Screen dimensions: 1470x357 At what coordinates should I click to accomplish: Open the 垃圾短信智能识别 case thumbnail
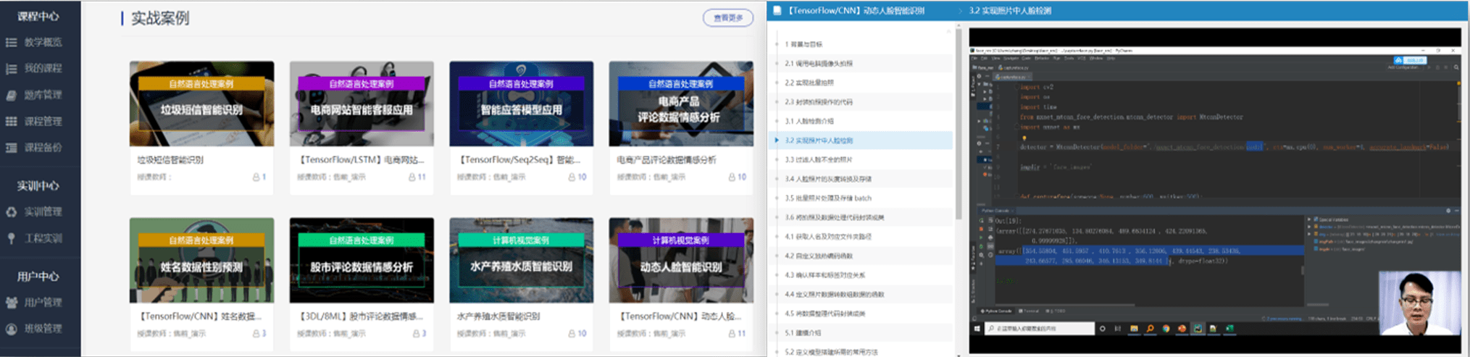[x=201, y=104]
